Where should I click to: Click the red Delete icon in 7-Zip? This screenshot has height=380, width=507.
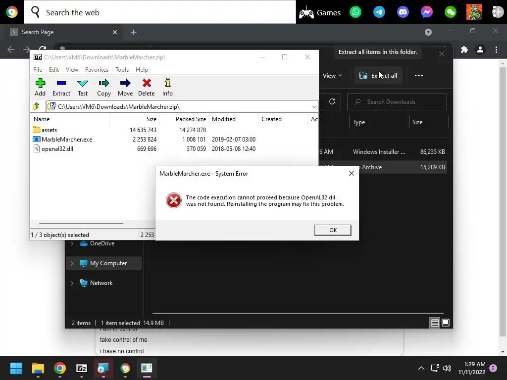point(147,87)
